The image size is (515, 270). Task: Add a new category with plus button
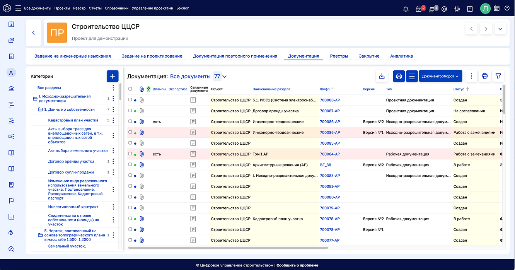click(x=113, y=76)
